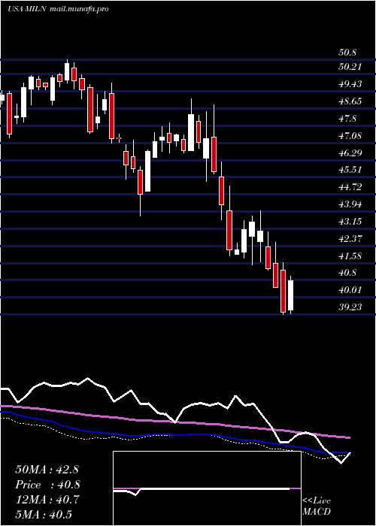The width and height of the screenshot is (376, 526).
Task: Click the '12MA : 40.7' readout
Action: [47, 500]
